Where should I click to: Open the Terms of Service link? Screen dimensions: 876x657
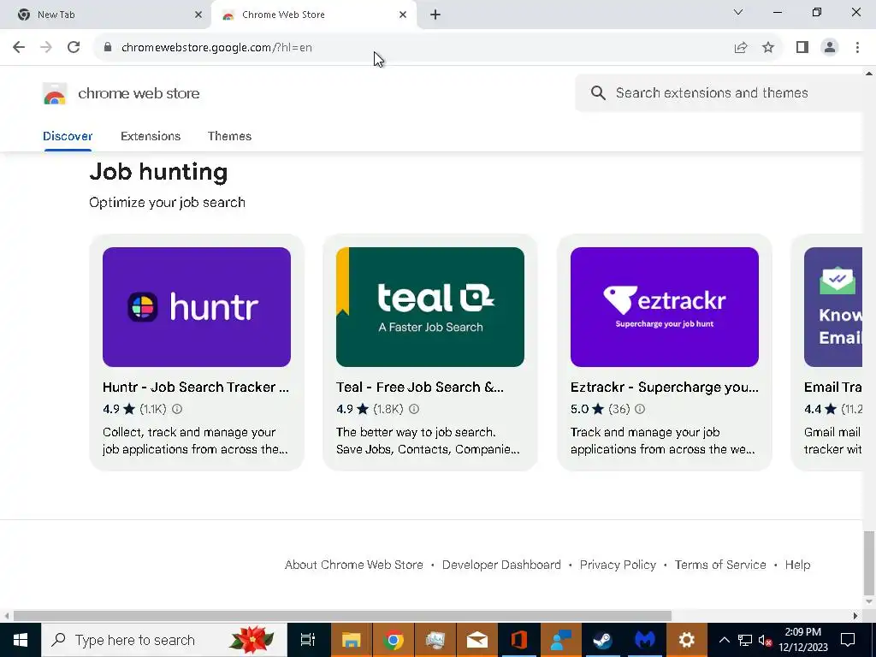tap(720, 565)
